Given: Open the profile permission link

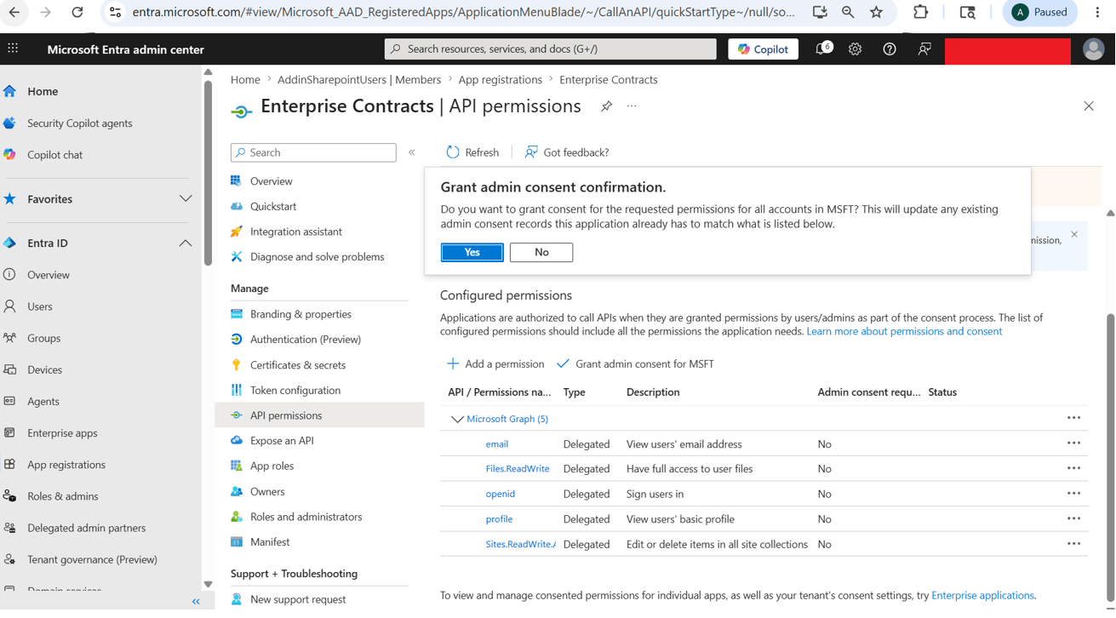Looking at the screenshot, I should 499,518.
